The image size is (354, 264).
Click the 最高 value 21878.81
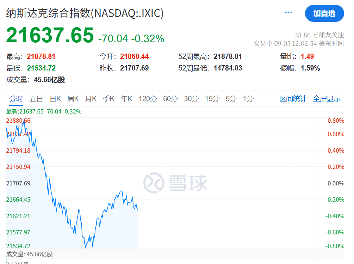41,56
